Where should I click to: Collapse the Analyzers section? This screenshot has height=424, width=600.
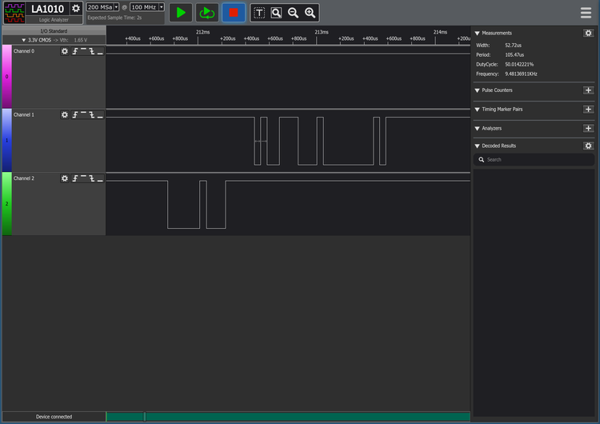(x=477, y=129)
